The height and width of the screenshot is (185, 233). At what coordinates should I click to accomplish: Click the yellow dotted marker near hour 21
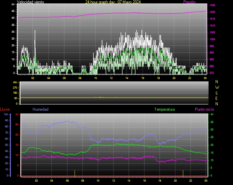click(183, 173)
